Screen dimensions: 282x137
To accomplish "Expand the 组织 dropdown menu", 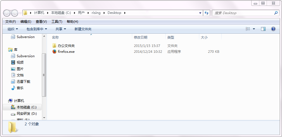I will 13,29.
